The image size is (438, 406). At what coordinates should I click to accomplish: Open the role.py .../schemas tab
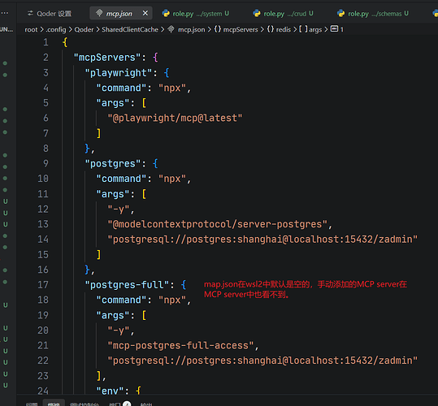coord(373,13)
